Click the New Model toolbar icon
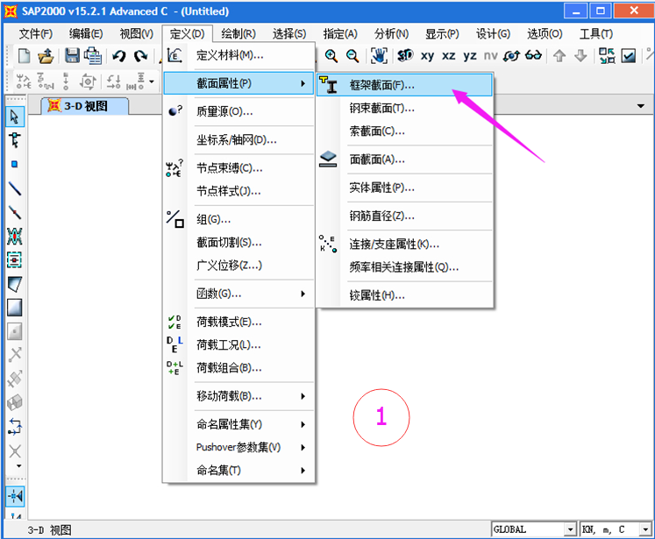 click(25, 55)
